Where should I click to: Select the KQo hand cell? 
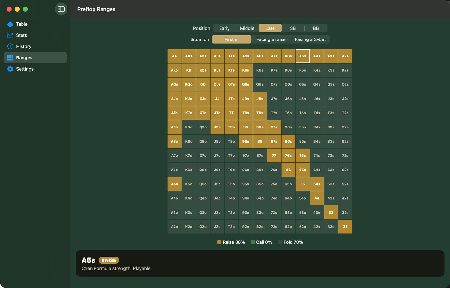189,84
